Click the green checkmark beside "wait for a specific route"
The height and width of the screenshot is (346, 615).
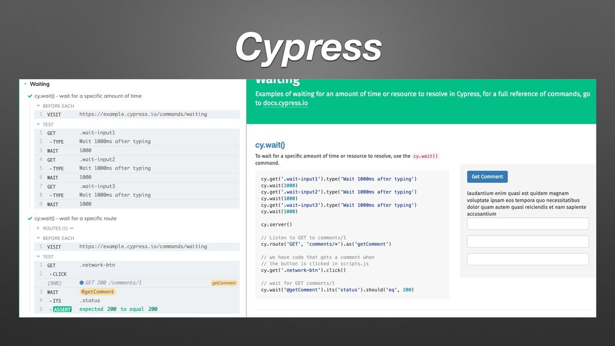(x=30, y=219)
